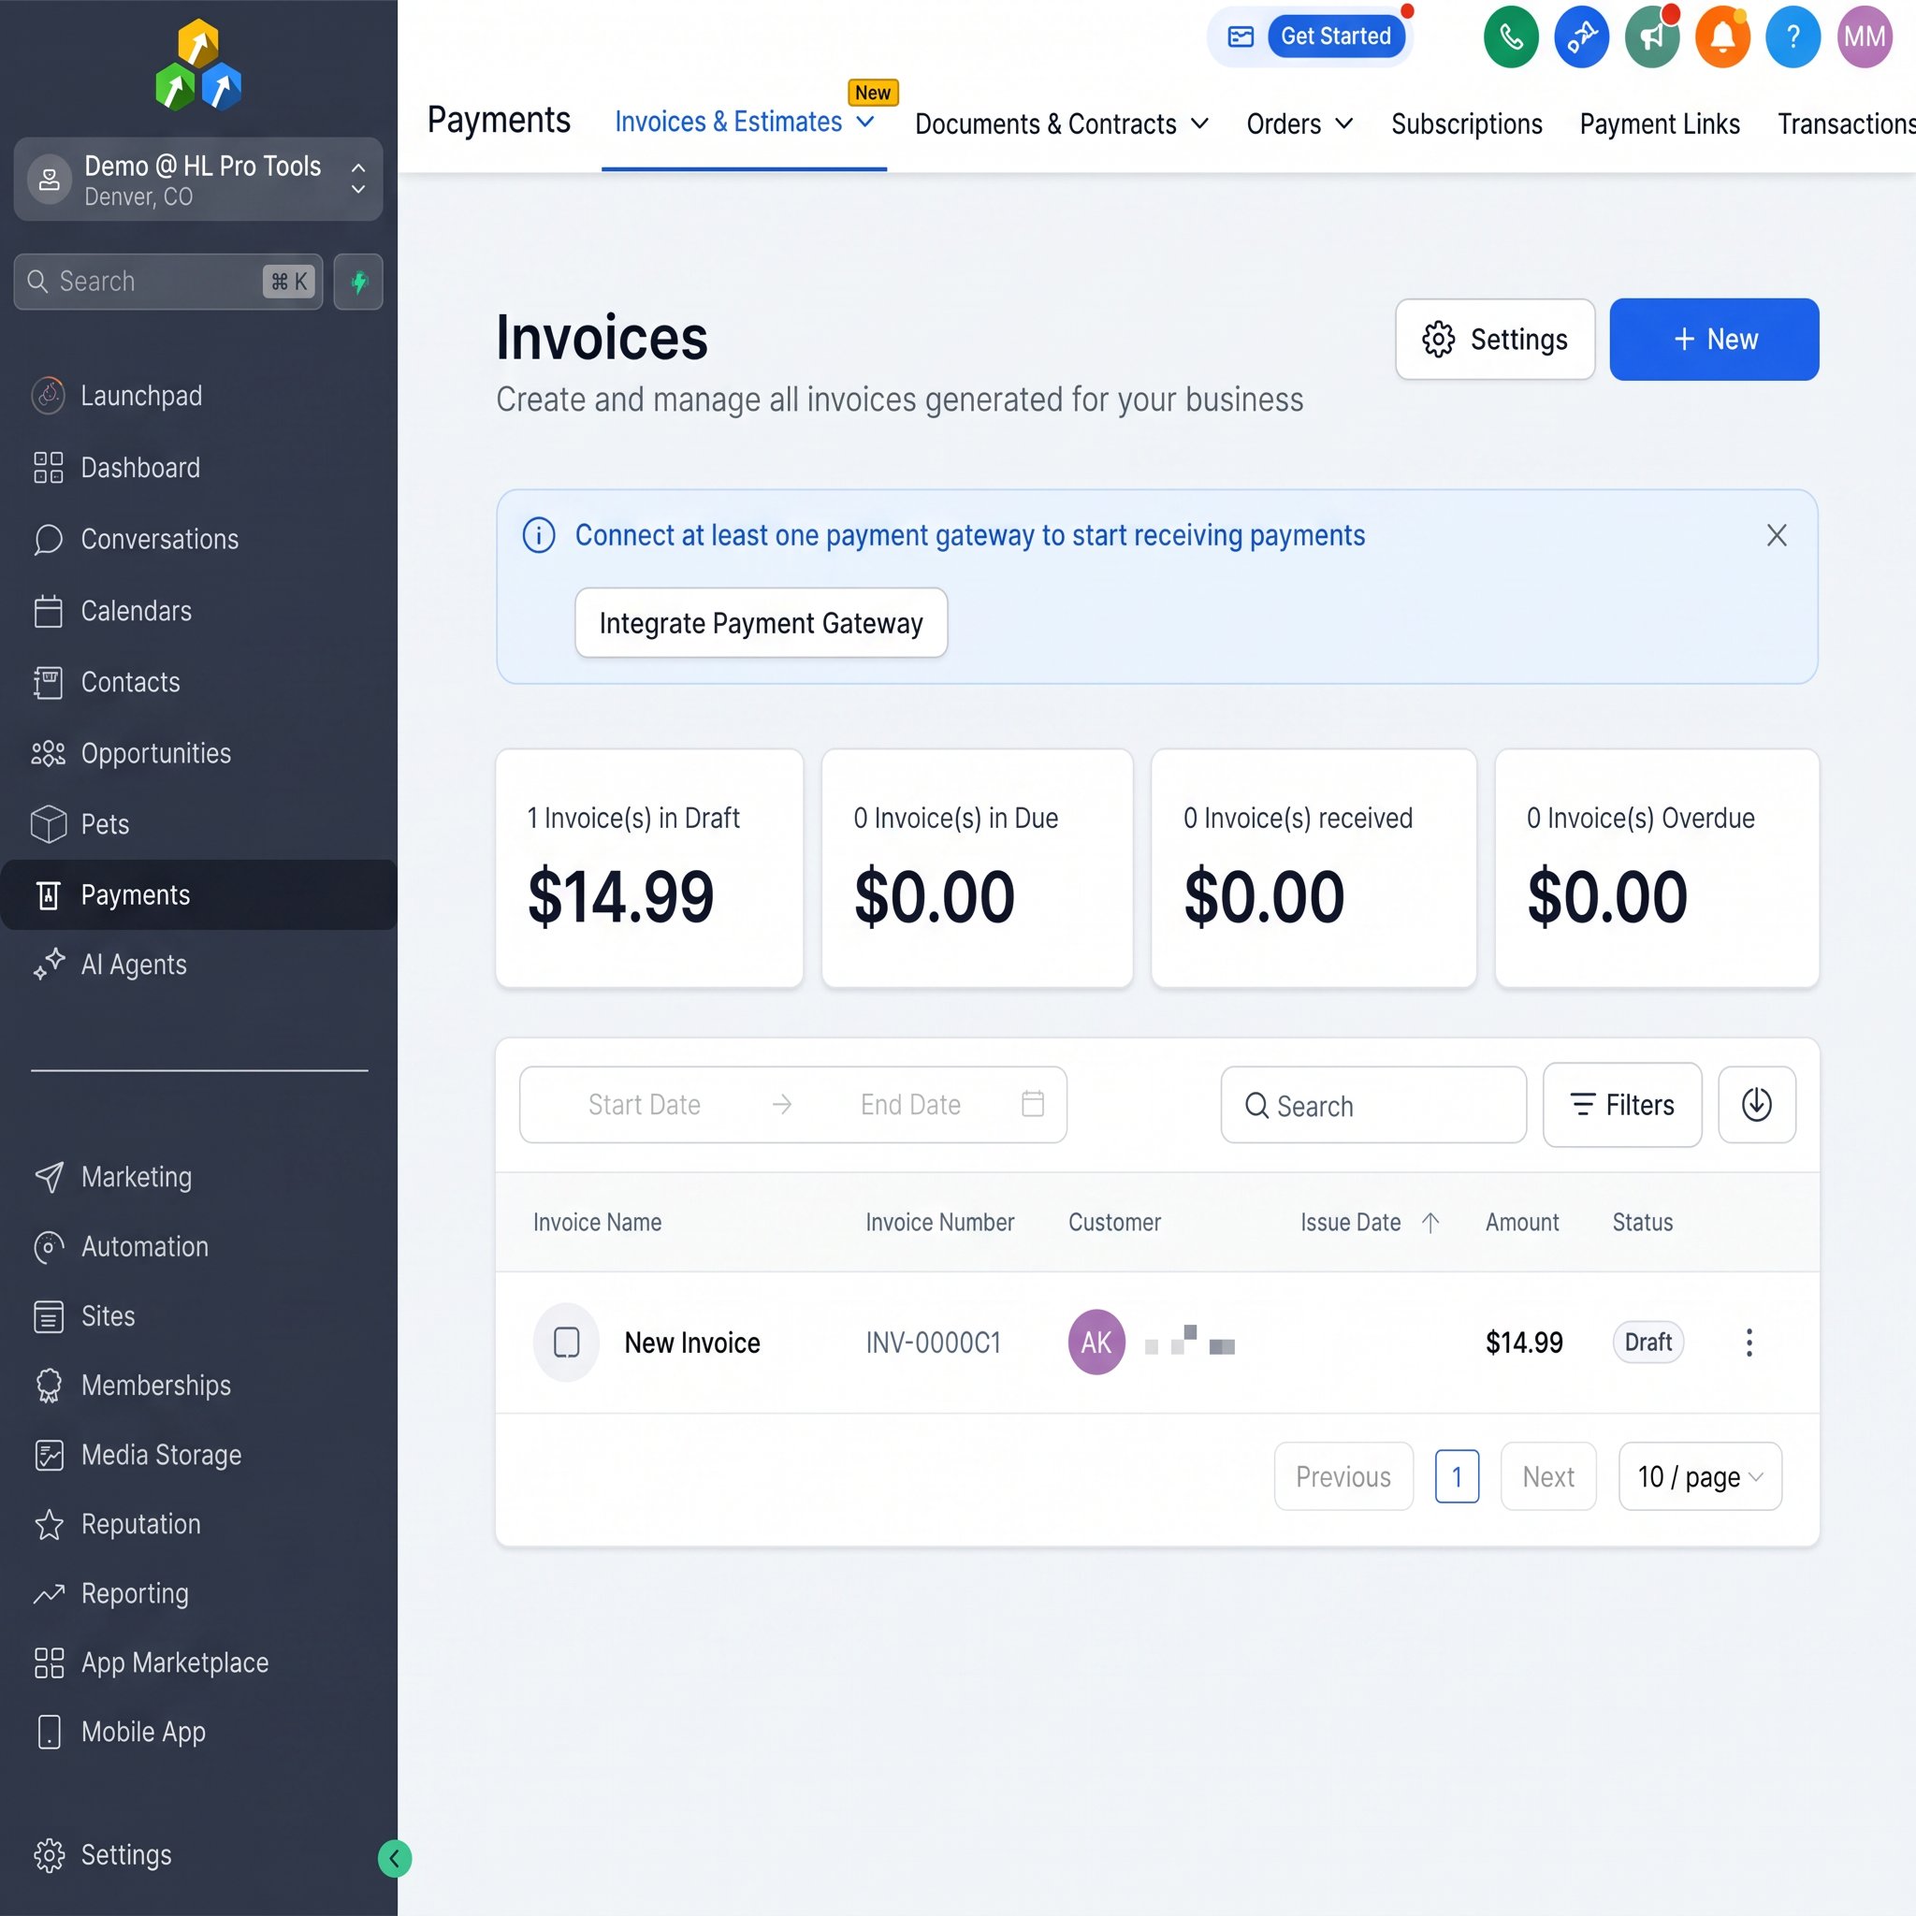Image resolution: width=1916 pixels, height=1916 pixels.
Task: Click the AK customer avatar
Action: pyautogui.click(x=1096, y=1343)
